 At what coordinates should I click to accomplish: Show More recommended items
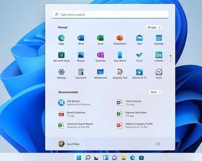point(155,92)
